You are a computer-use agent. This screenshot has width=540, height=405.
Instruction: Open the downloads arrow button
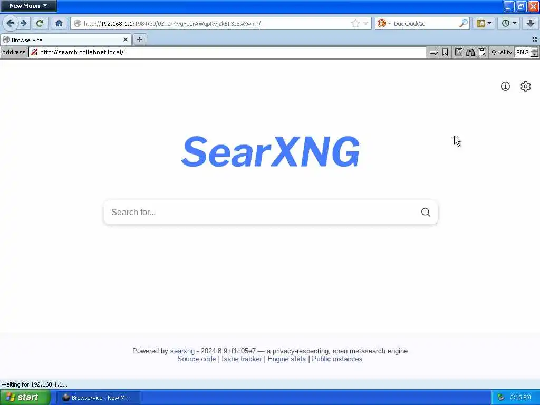click(531, 23)
